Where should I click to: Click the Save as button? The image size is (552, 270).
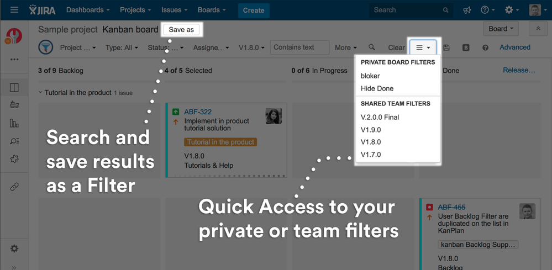[181, 29]
